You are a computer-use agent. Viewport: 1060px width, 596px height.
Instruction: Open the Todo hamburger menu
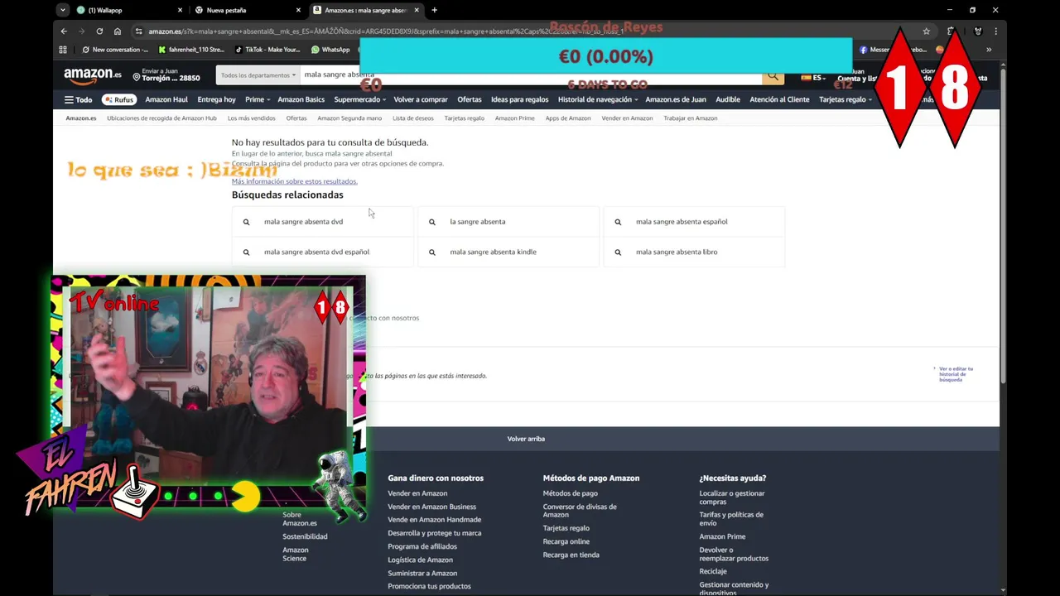79,99
